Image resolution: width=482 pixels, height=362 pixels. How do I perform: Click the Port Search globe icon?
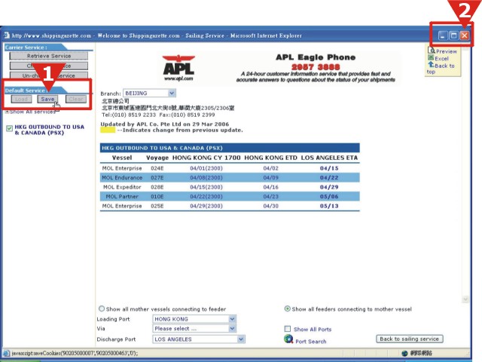tap(288, 339)
